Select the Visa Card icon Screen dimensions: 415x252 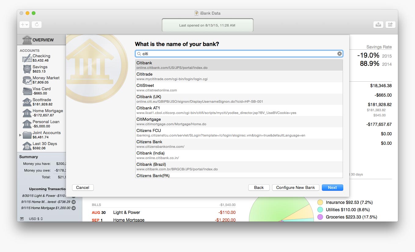[x=27, y=91]
